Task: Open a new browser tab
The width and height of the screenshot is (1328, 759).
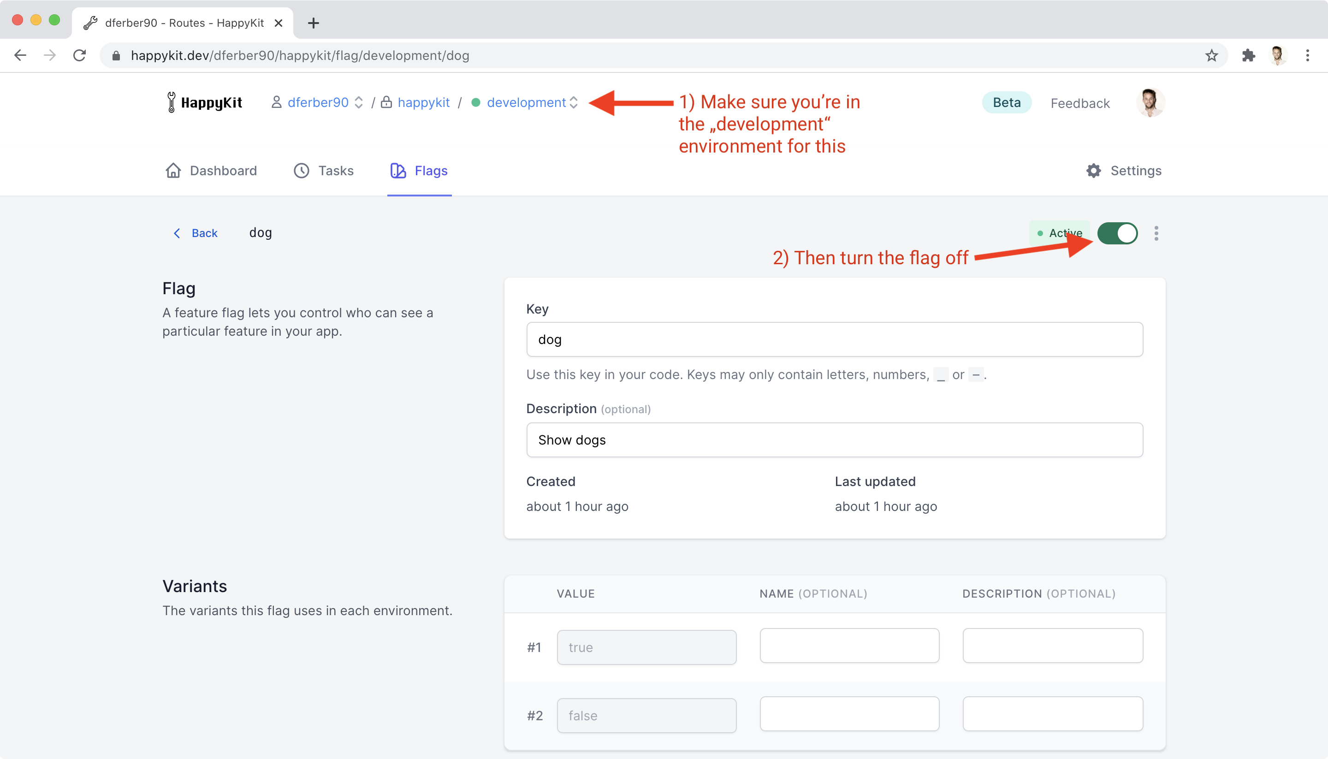Action: pos(313,23)
